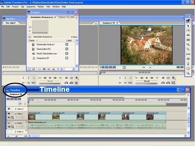Screen dimensions: 195x146
Task: Click Name column header in Project panel
Action: (32, 40)
